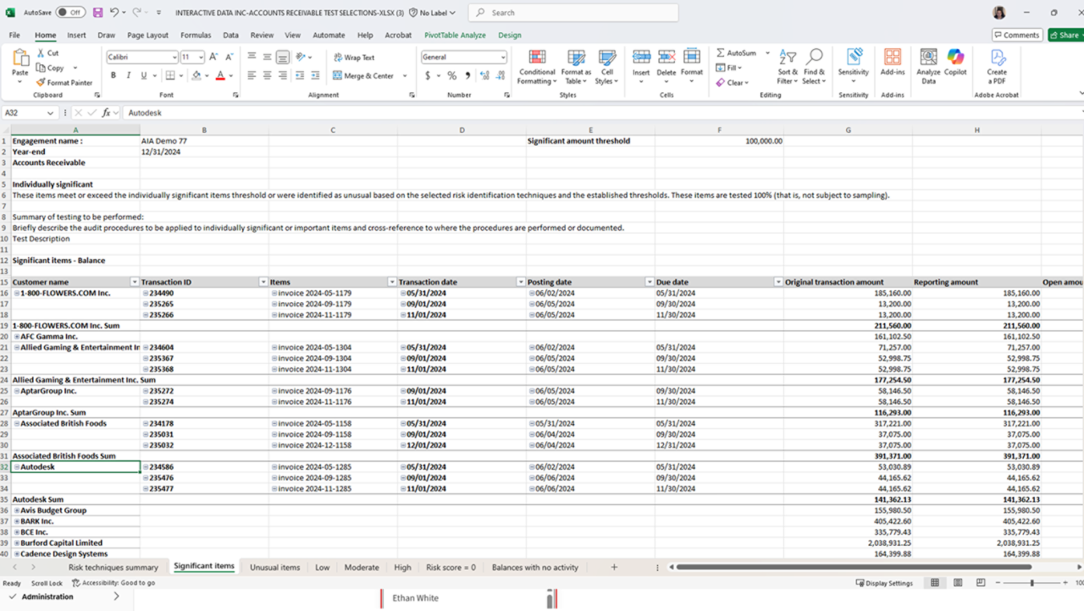Click the Merge & Center button

click(x=363, y=75)
